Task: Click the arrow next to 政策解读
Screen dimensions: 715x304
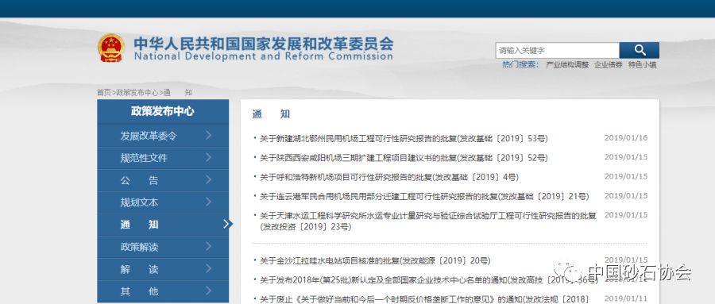Action: pos(208,247)
